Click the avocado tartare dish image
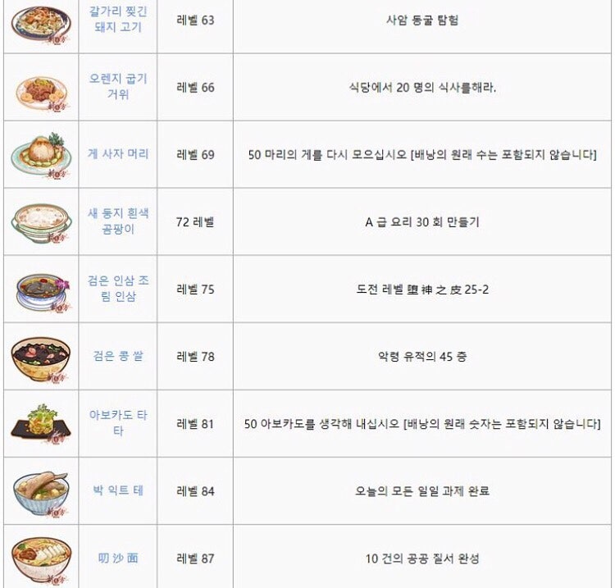 point(41,425)
